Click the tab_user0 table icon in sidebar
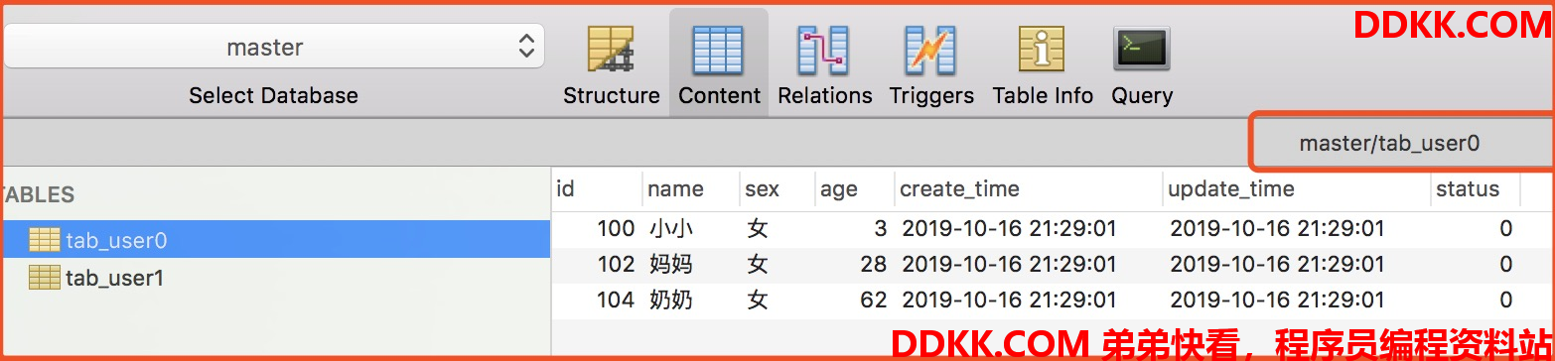 [x=45, y=240]
